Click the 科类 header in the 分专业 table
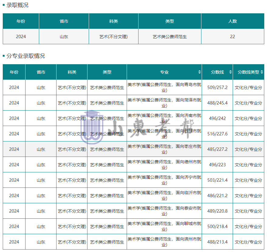The image size is (267, 252). [x=72, y=72]
